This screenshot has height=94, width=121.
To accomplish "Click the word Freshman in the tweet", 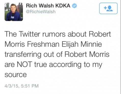I will coord(43,44).
